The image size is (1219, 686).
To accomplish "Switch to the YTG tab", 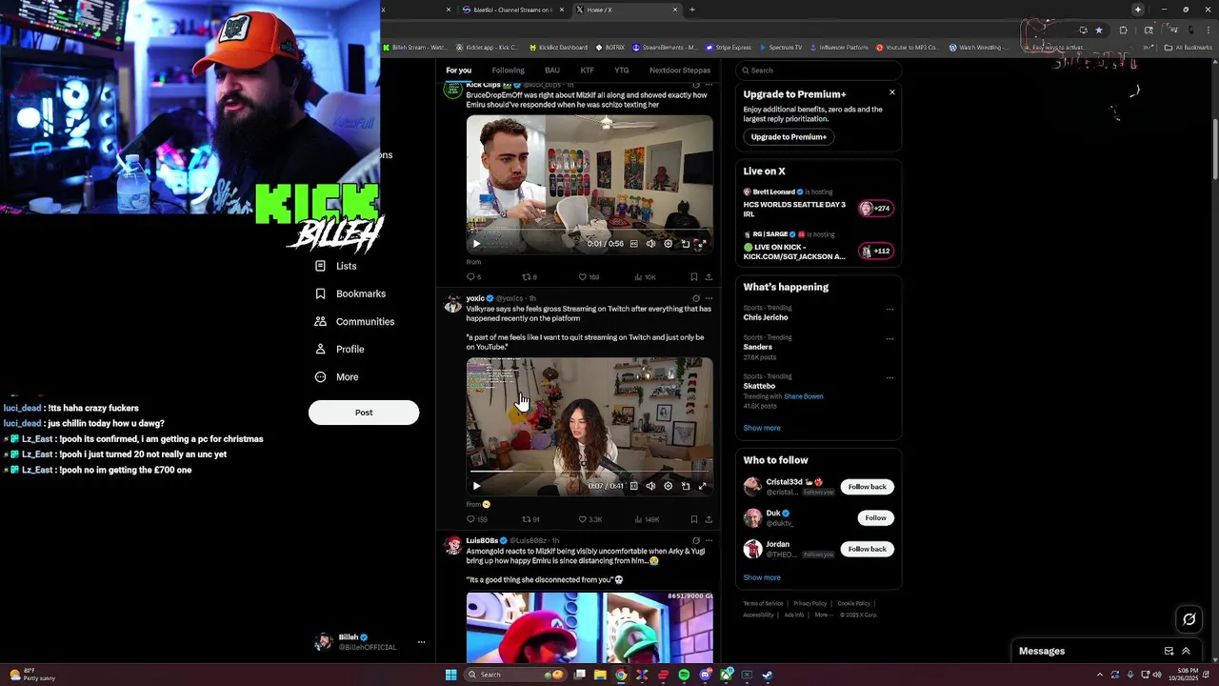I will [x=621, y=71].
